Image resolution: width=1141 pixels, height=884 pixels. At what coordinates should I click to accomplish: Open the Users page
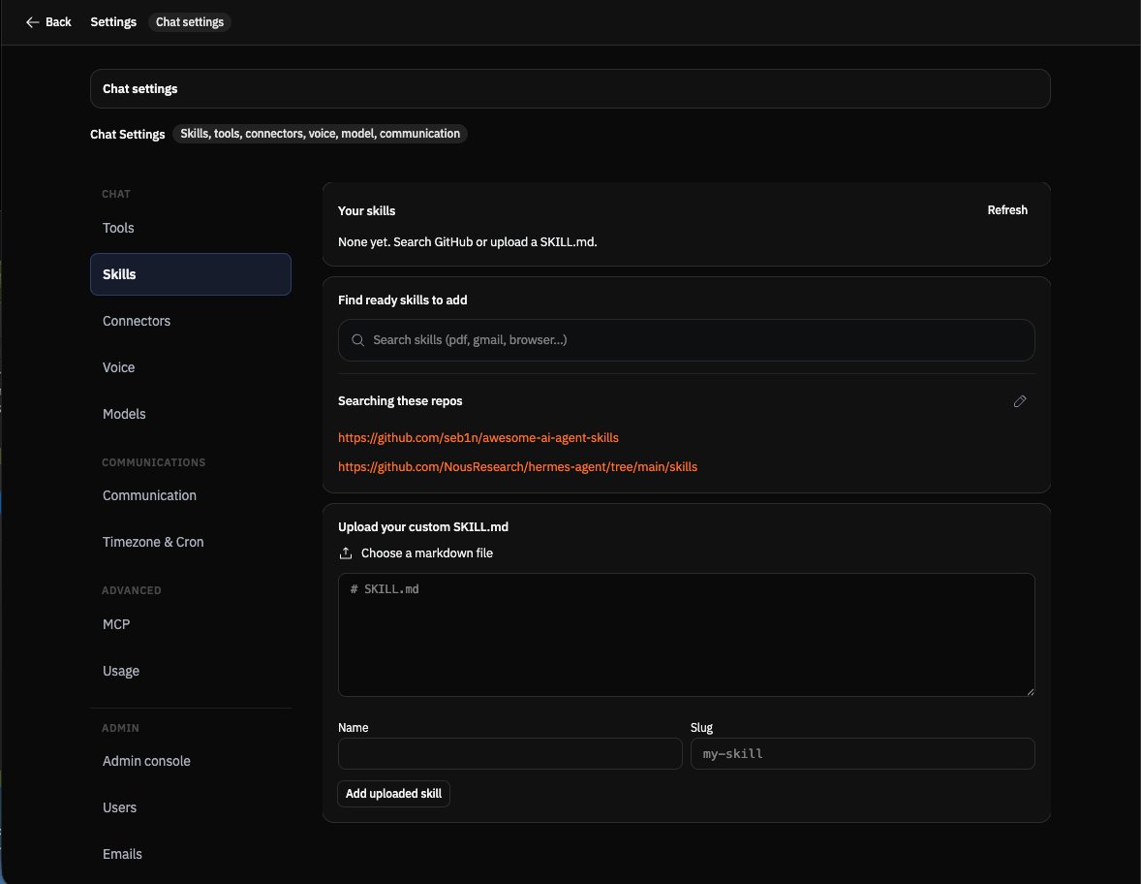click(191, 807)
